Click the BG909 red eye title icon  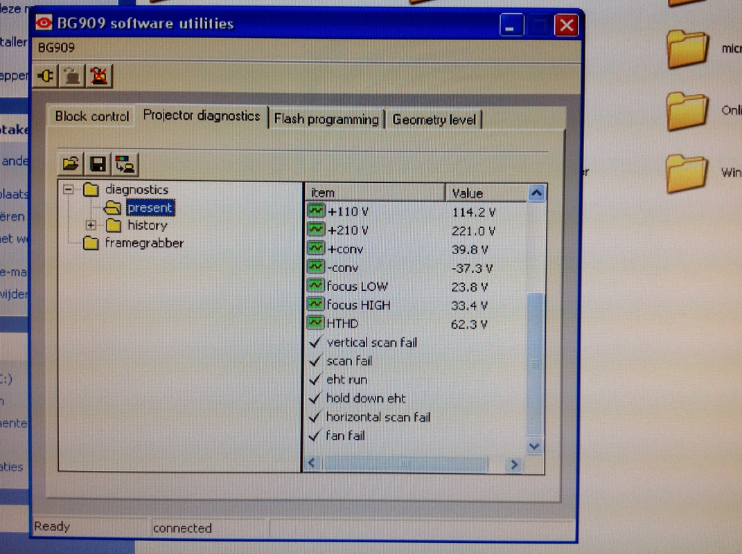(x=44, y=22)
